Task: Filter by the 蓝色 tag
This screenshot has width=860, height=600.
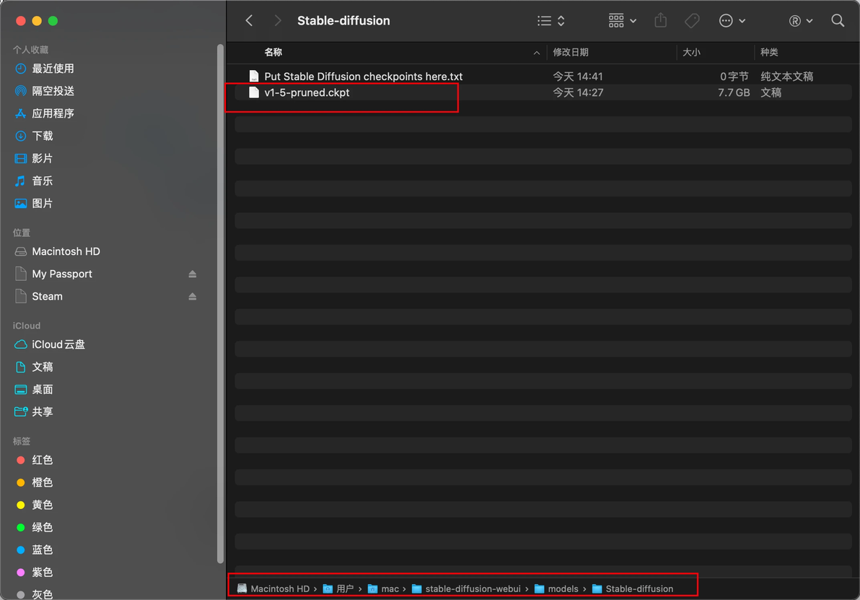Action: click(x=43, y=550)
